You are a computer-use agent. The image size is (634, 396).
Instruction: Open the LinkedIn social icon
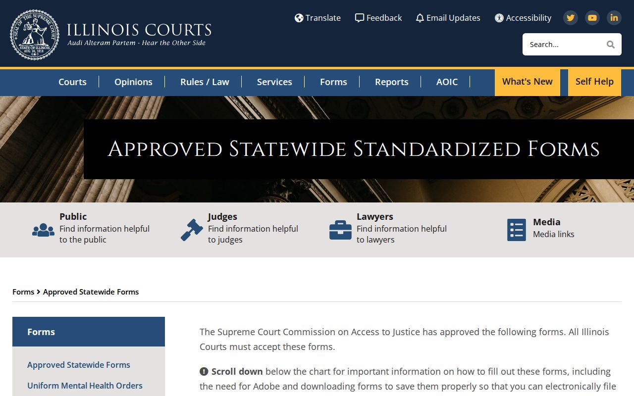tap(614, 18)
